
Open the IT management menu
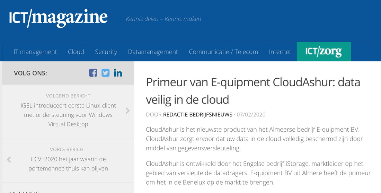(35, 52)
